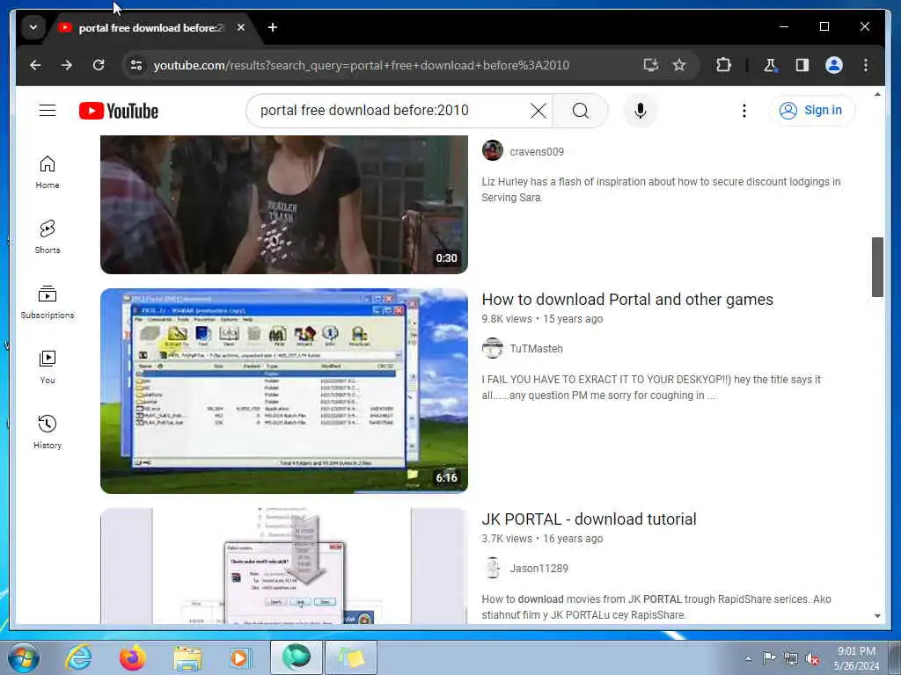This screenshot has height=675, width=901.
Task: Visit the Jason11289 channel name
Action: coord(539,569)
